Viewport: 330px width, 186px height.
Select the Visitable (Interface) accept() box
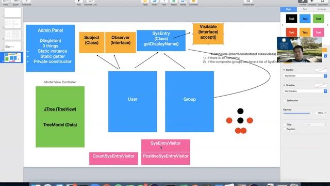click(x=208, y=34)
